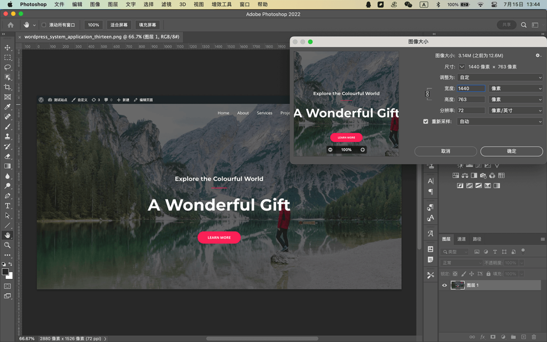Viewport: 547px width, 342px height.
Task: Select the Horizontal Type tool
Action: 7,206
